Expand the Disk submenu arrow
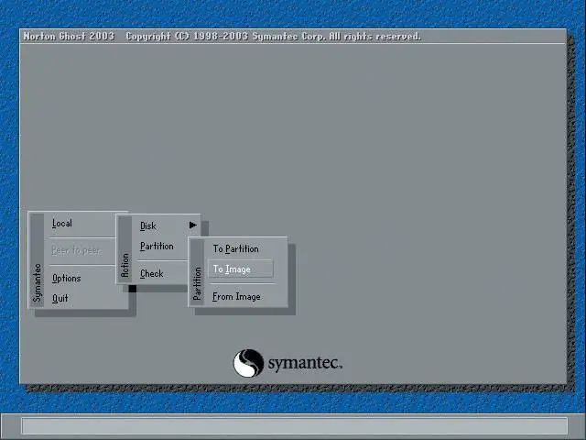This screenshot has height=440, width=586. 193,225
